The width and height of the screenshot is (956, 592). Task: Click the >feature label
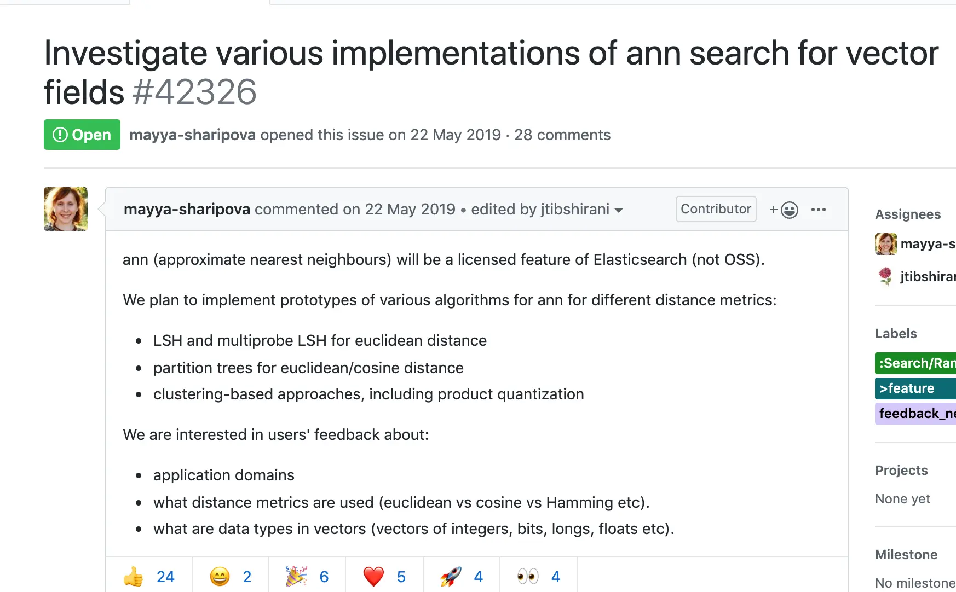click(x=915, y=388)
